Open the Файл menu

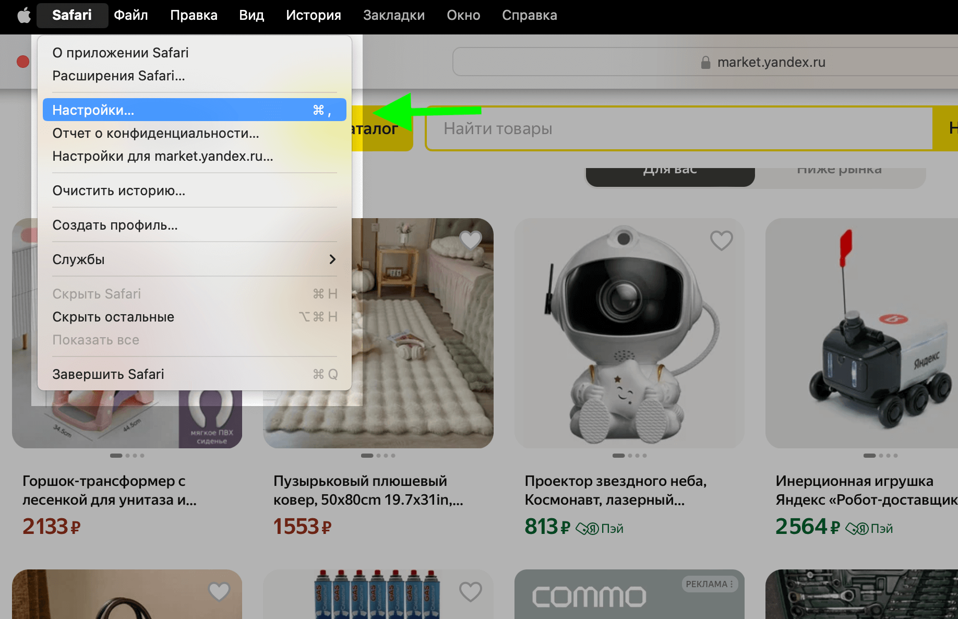131,15
